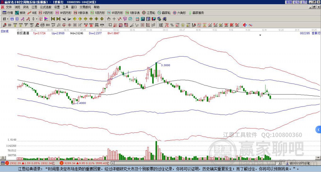The height and width of the screenshot is (172, 321).
Task: Click the up triangle button bottom-left
Action: point(3,158)
